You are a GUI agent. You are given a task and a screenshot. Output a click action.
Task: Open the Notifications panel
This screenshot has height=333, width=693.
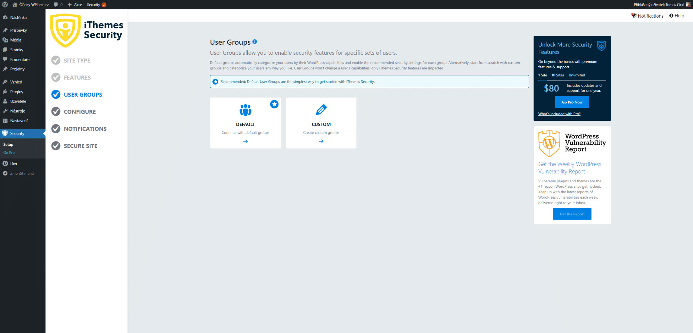[647, 16]
